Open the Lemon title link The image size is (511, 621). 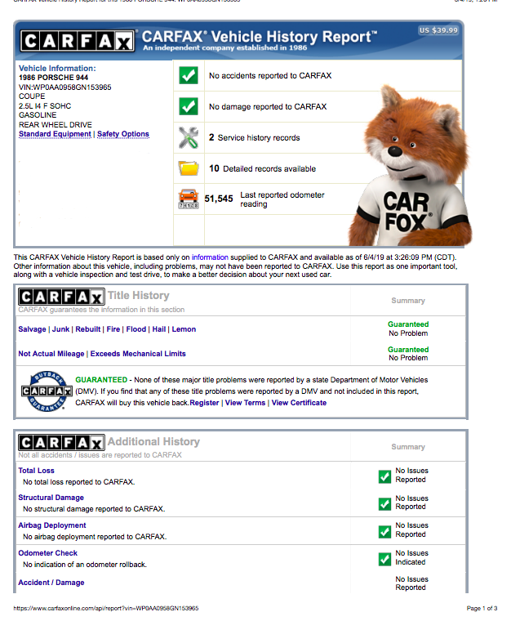coord(184,329)
